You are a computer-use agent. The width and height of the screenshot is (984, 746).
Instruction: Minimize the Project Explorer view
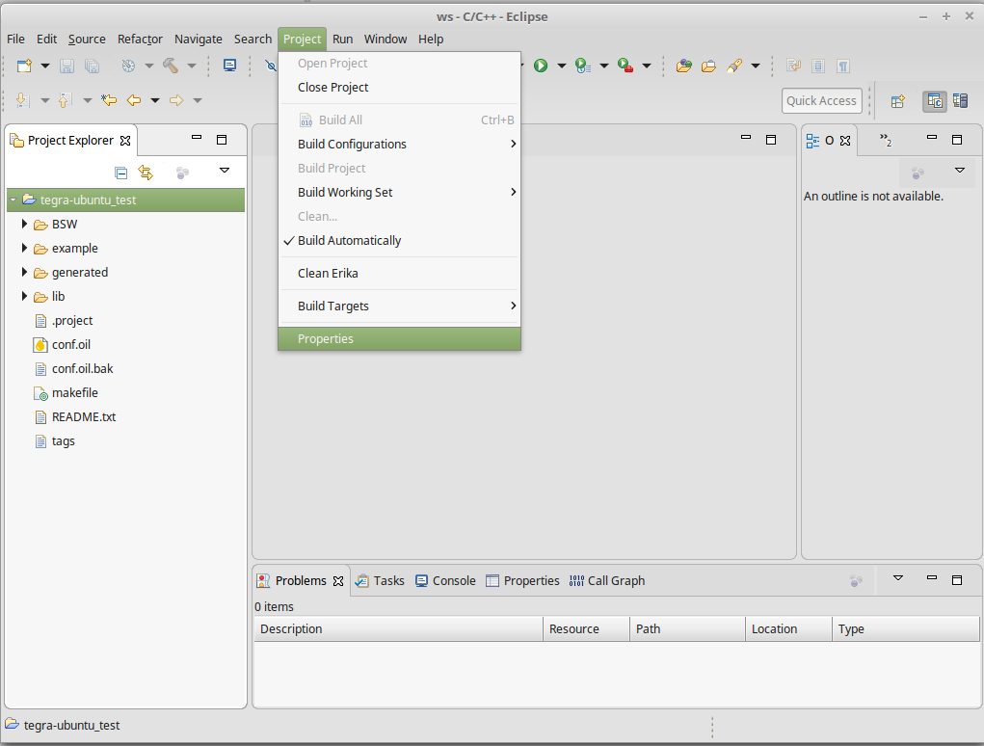tap(197, 138)
